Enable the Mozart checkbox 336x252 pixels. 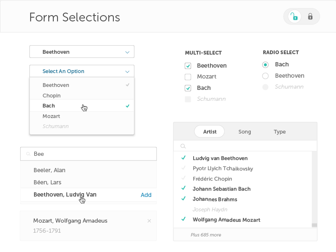187,77
